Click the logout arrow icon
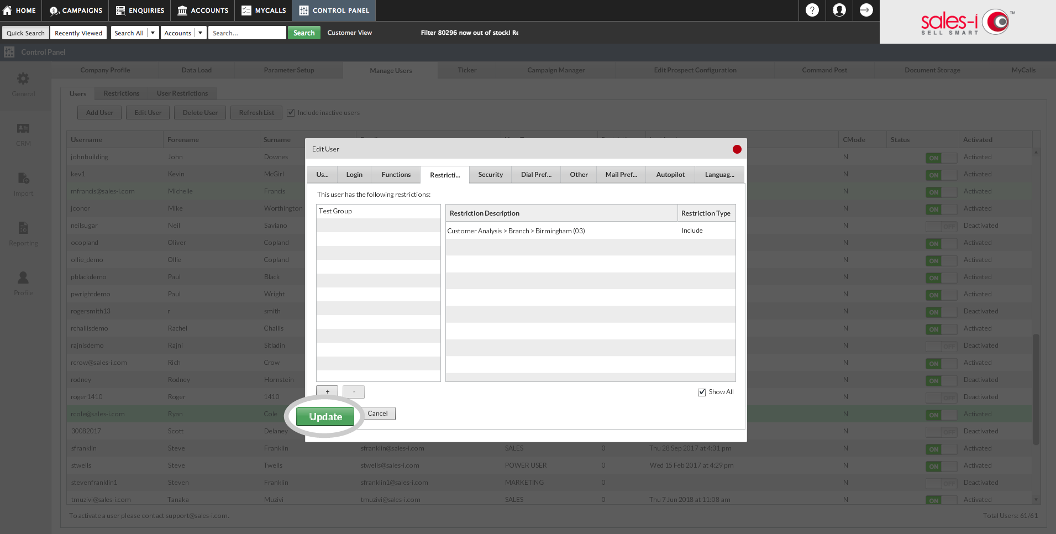This screenshot has width=1056, height=534. [x=866, y=10]
